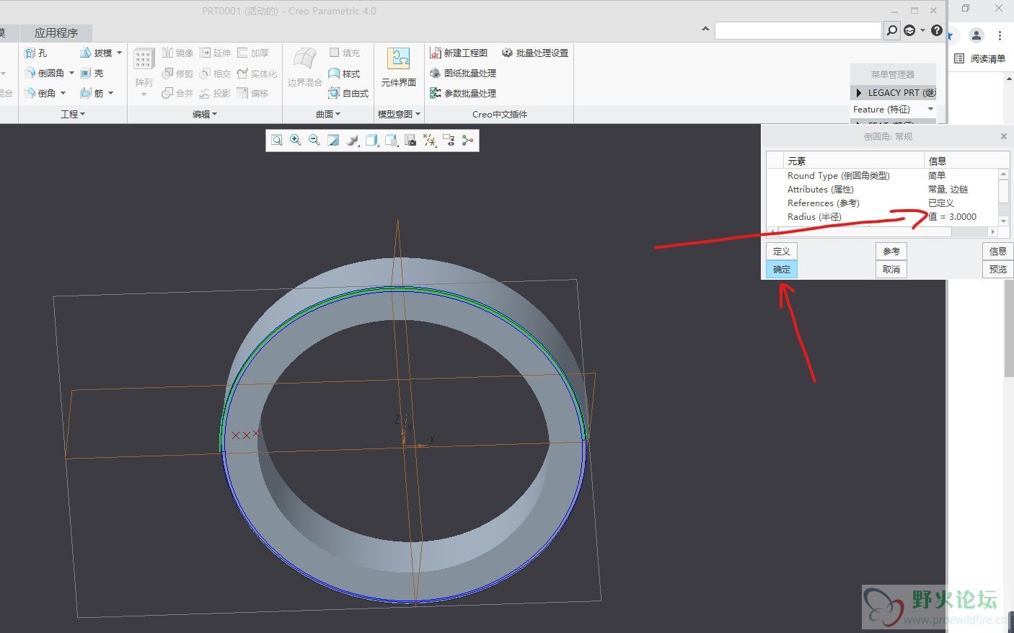Click the search input field
The image size is (1014, 633).
pyautogui.click(x=798, y=30)
